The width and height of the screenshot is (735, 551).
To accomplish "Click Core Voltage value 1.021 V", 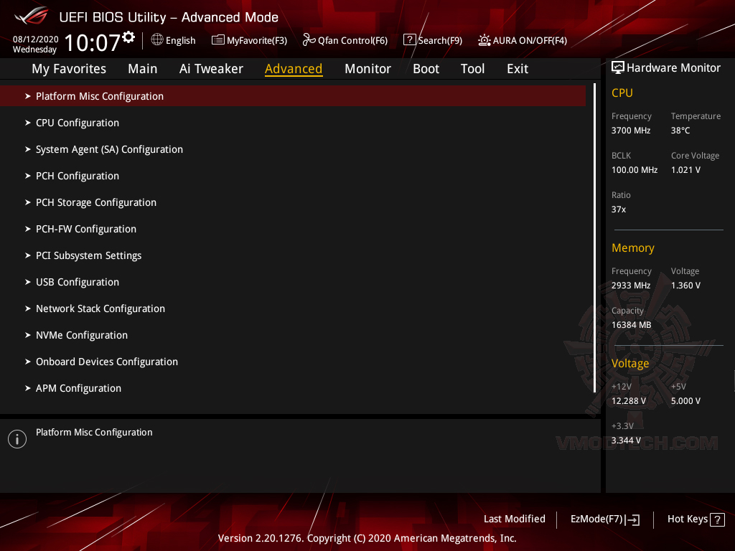I will click(685, 170).
